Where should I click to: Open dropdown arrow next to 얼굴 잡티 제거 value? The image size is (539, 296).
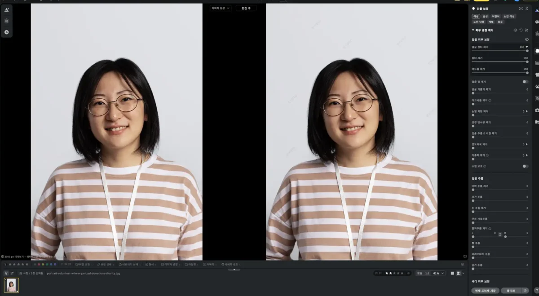point(527,47)
